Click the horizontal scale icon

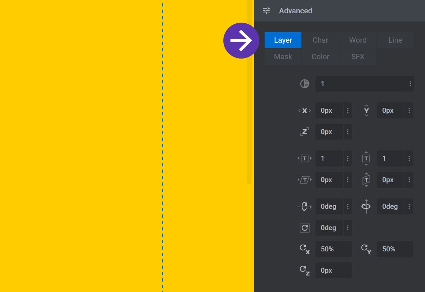(x=305, y=158)
